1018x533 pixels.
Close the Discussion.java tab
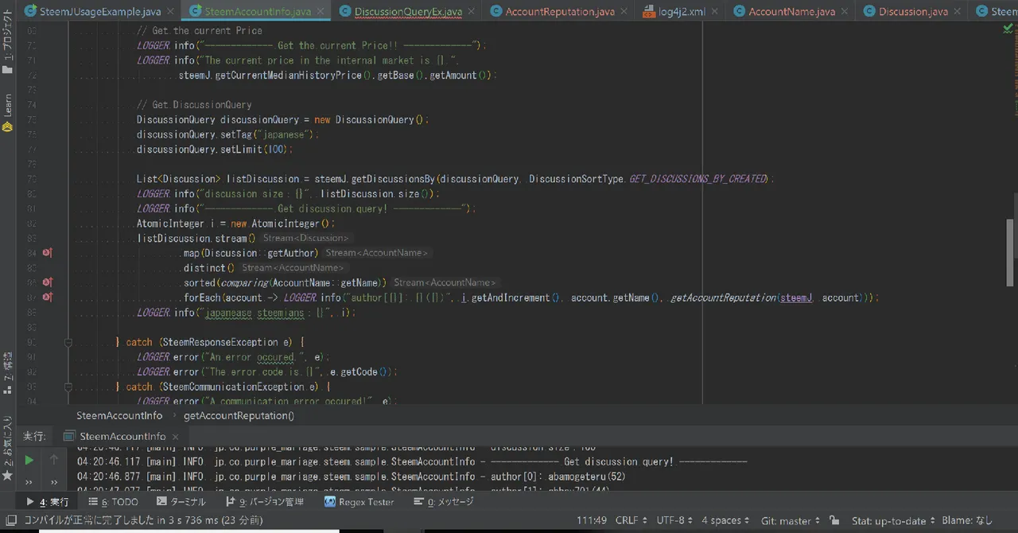point(958,12)
